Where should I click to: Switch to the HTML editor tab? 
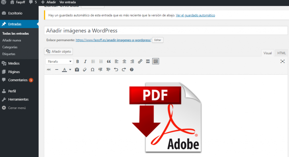click(281, 53)
